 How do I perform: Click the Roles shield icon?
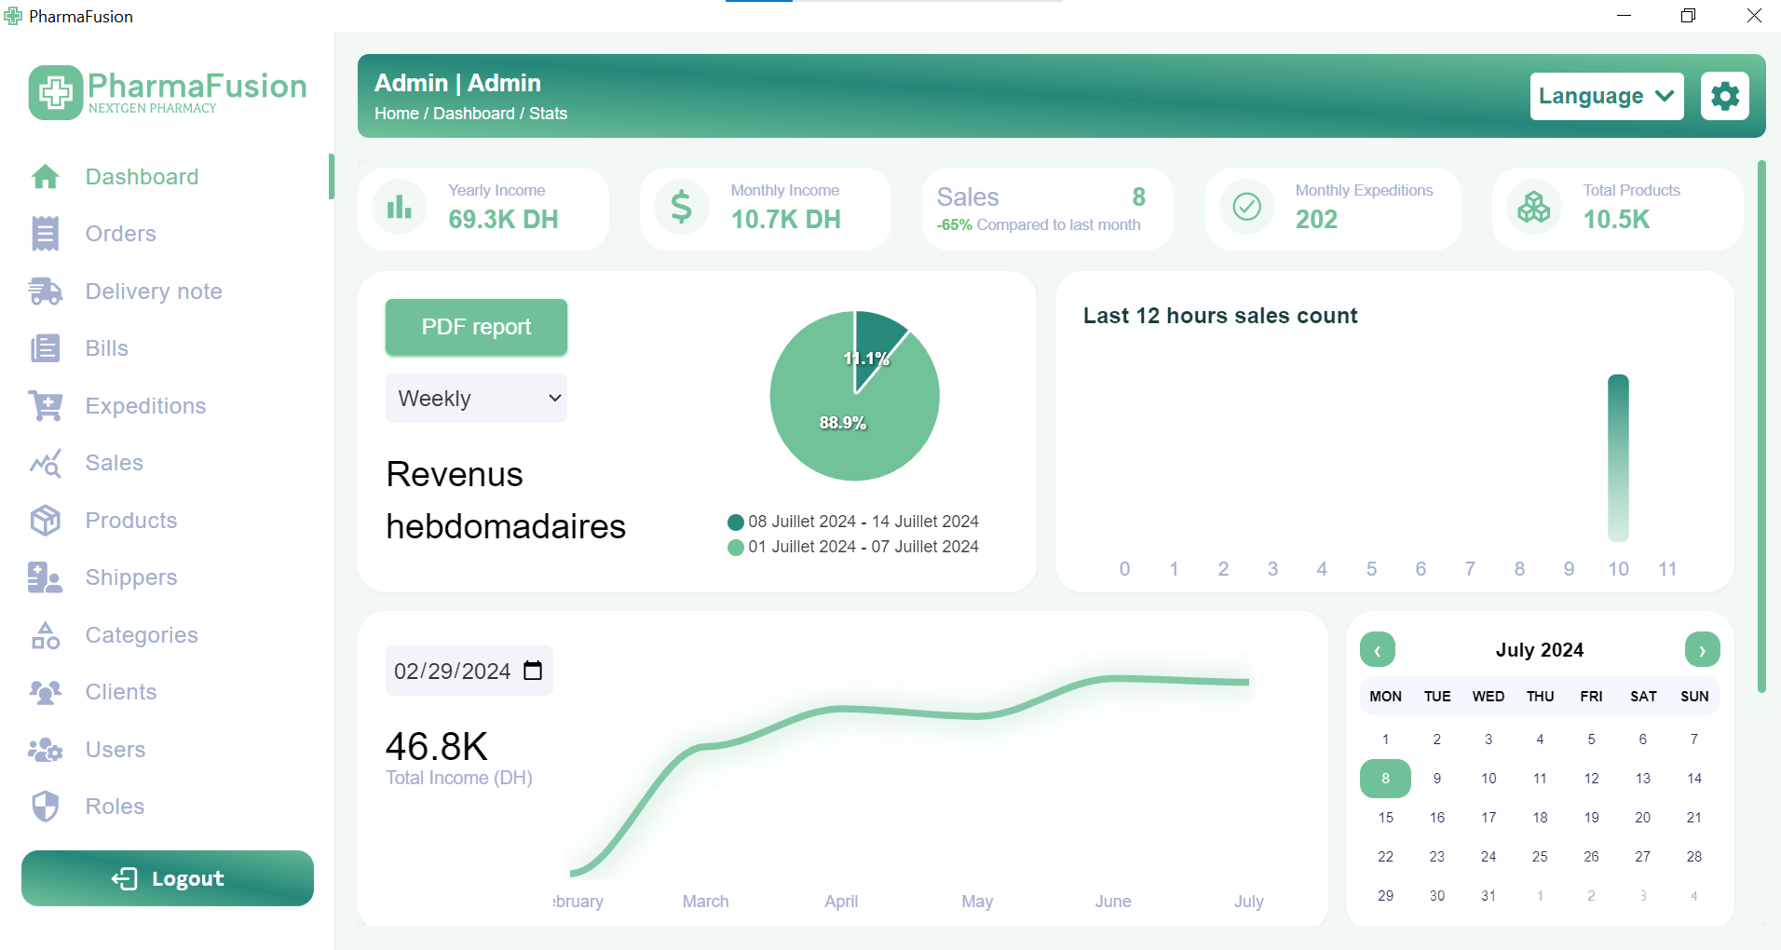45,807
